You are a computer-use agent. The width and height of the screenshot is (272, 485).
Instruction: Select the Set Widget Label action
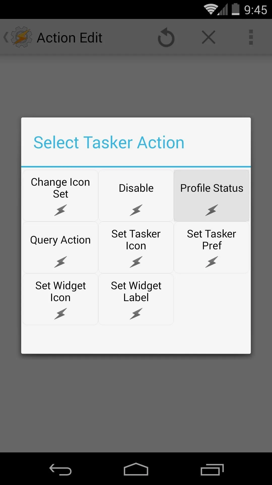(x=136, y=299)
